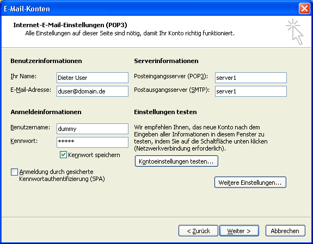Proceed with the Weiter button
Viewport: 313px width, 244px height.
[239, 231]
